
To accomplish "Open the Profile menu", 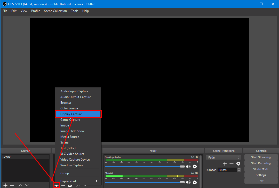I will tap(36, 11).
